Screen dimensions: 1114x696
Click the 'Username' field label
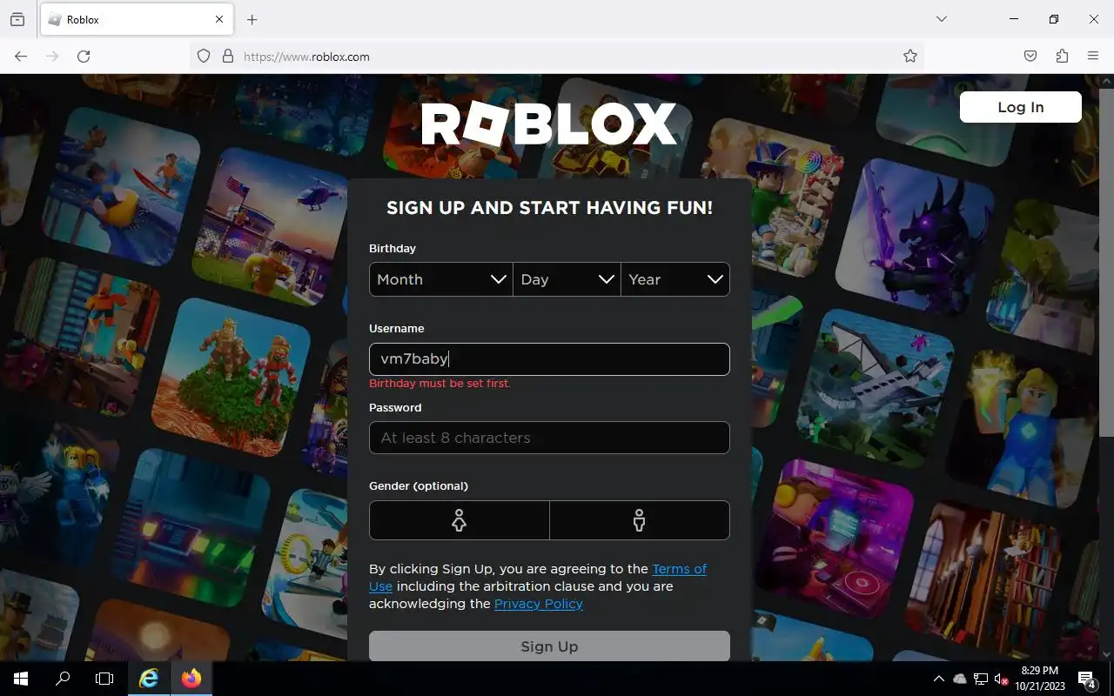coord(397,328)
